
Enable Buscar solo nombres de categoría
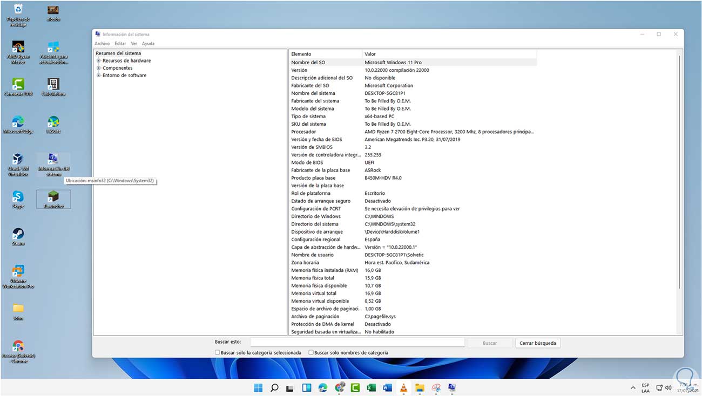311,352
